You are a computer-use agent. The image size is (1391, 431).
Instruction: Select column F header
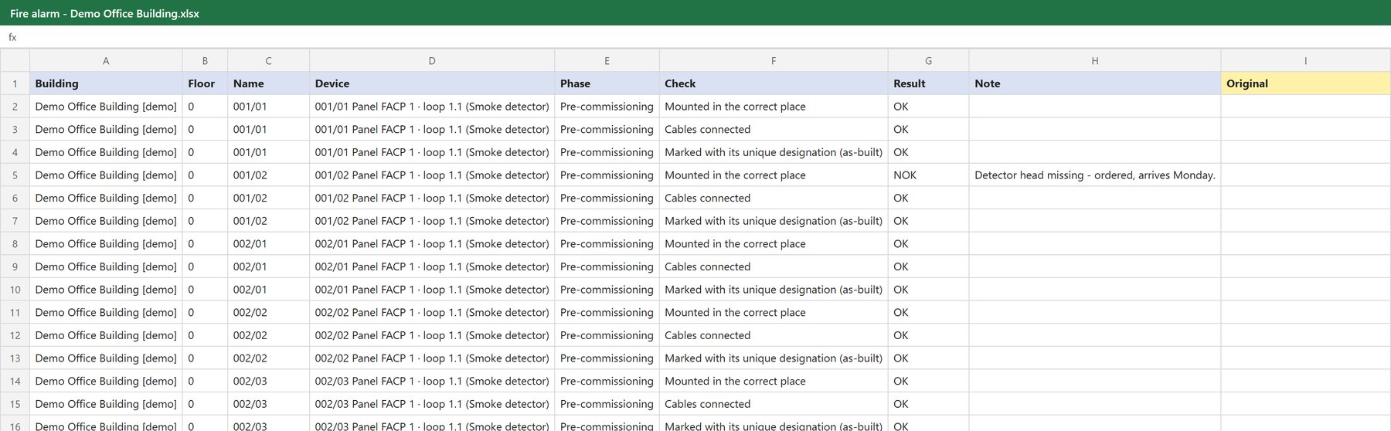pyautogui.click(x=774, y=61)
